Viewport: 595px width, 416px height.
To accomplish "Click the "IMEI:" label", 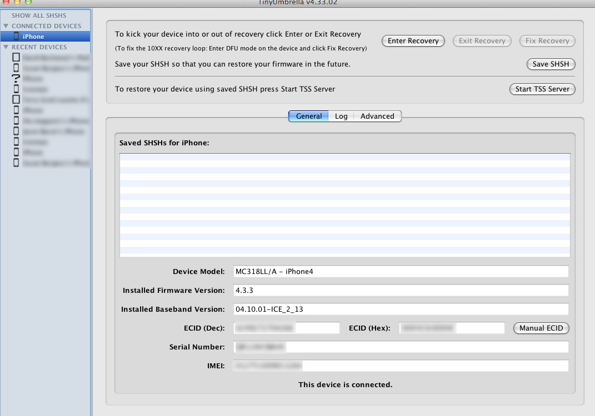I will (216, 366).
